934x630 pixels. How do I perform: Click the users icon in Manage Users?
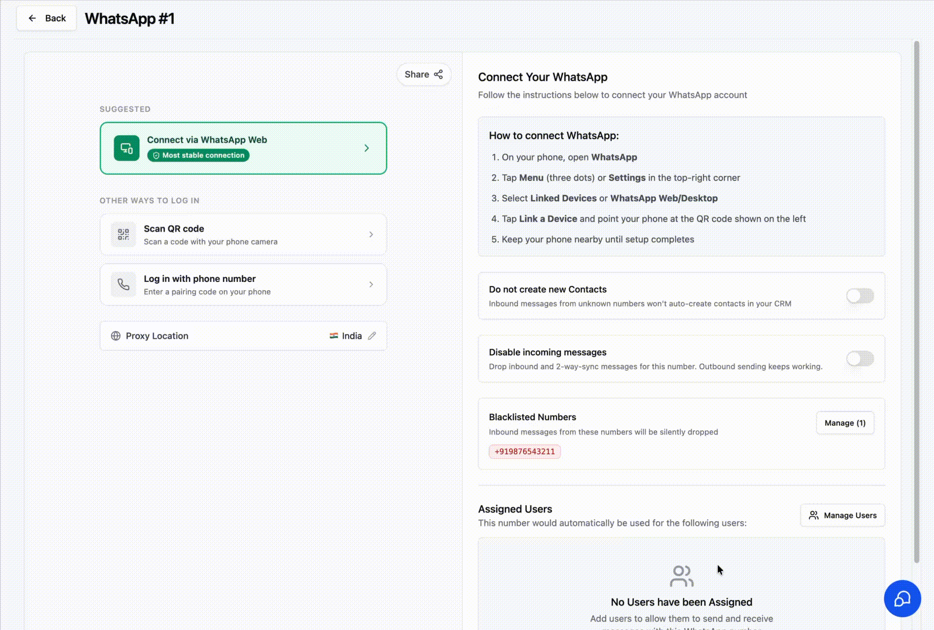coord(813,515)
